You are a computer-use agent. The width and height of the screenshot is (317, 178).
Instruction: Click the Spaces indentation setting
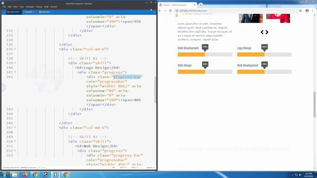(151, 168)
